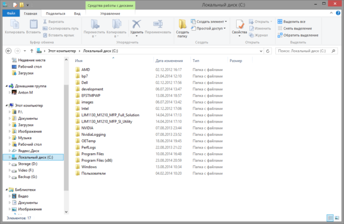344x224 pixels.
Task: Open the File (Файл) tab
Action: point(11,13)
